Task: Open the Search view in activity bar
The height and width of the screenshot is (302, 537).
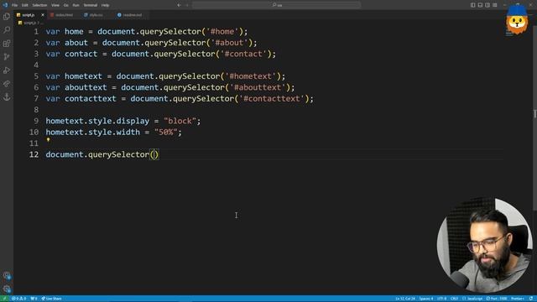Action: click(x=7, y=30)
